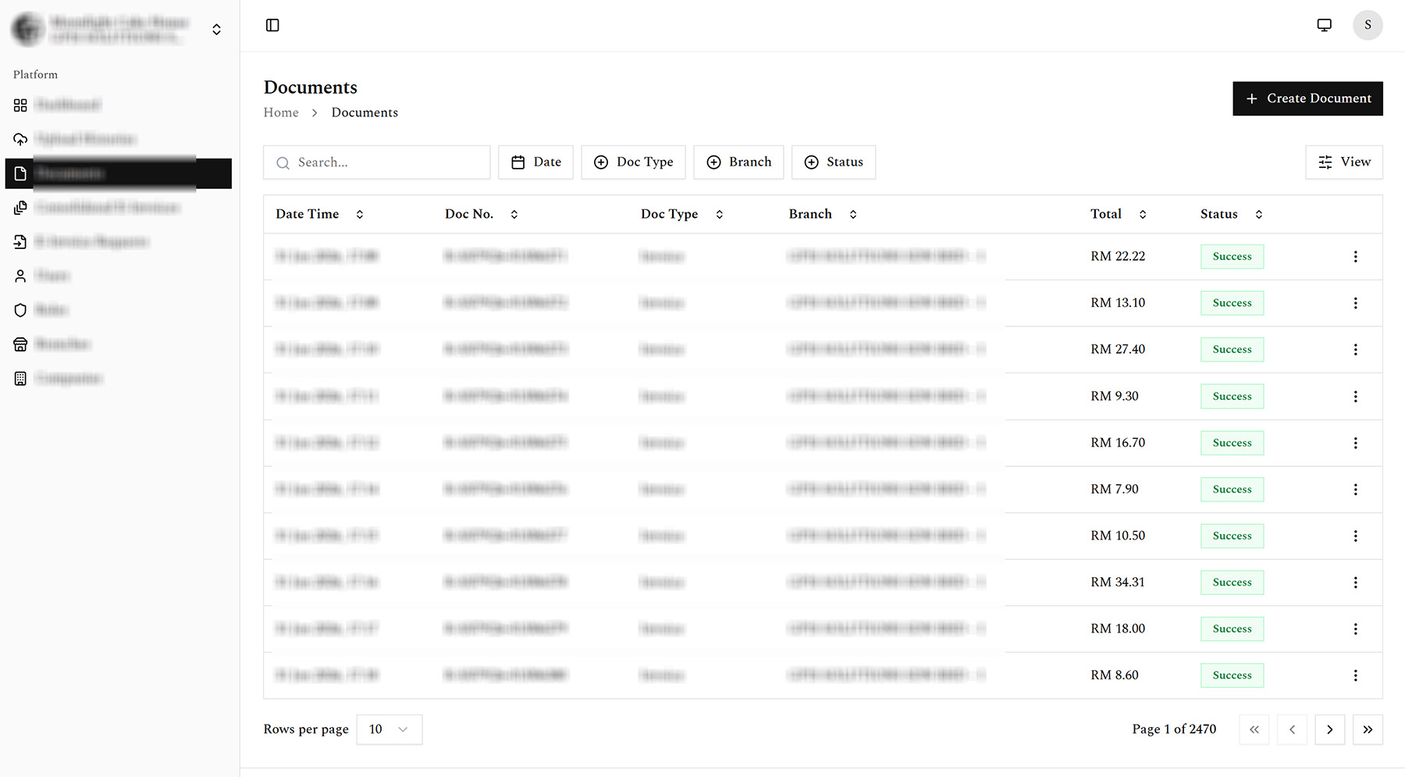This screenshot has height=777, width=1405.
Task: Expand the account switcher chevrons in sidebar
Action: 216,28
